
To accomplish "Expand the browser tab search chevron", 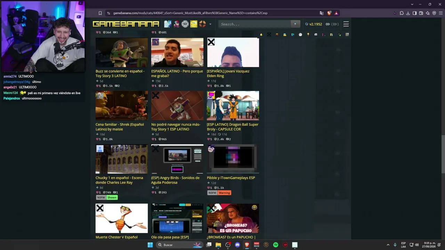I will 412,4.
